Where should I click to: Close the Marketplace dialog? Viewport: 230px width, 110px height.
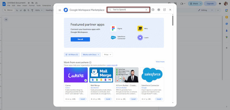pyautogui.click(x=170, y=10)
